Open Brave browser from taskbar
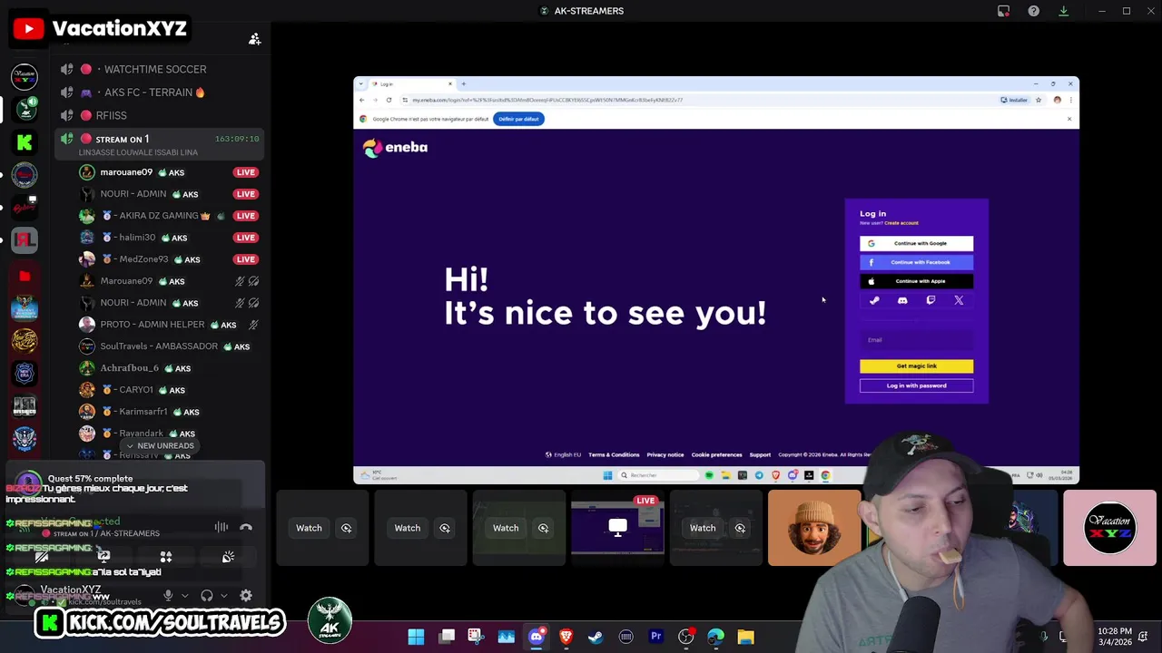 tap(566, 637)
